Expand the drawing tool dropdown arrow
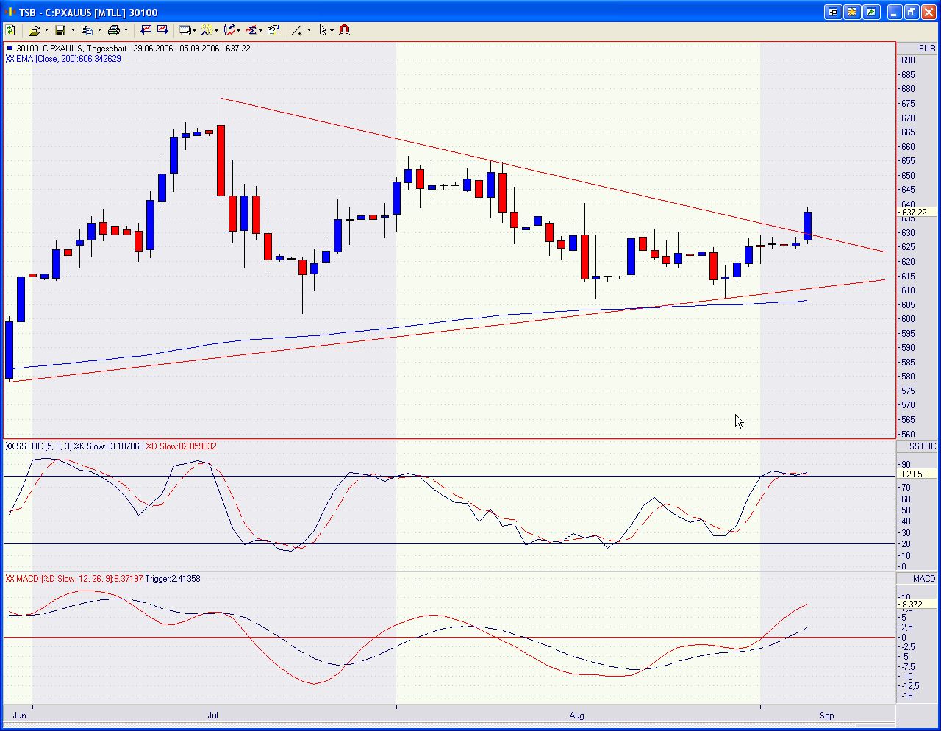 (309, 30)
